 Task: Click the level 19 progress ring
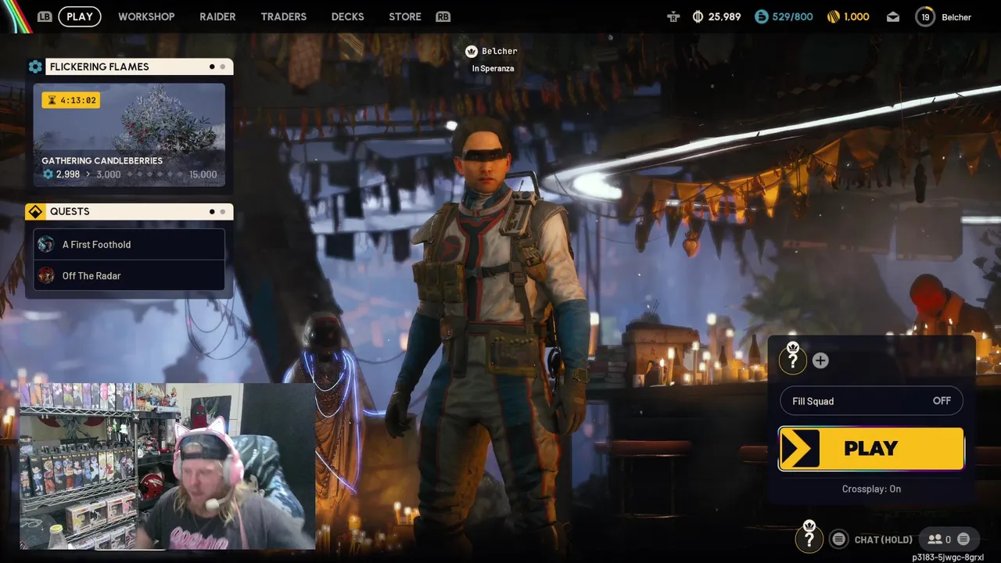click(925, 17)
